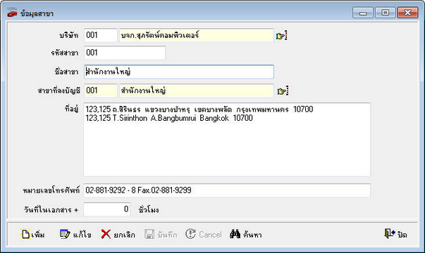Screen dimensions: 425x253
Task: Click the บันทึก (save) floppy disk icon
Action: click(x=149, y=234)
